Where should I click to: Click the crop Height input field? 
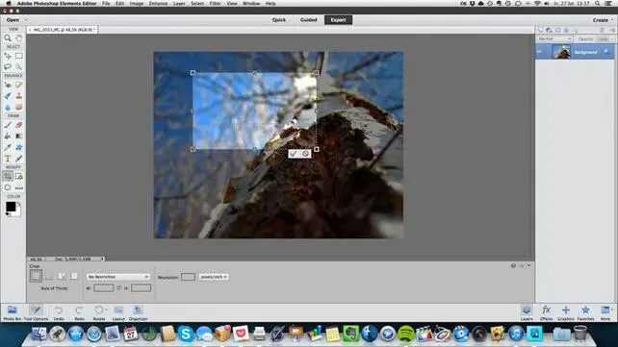141,288
